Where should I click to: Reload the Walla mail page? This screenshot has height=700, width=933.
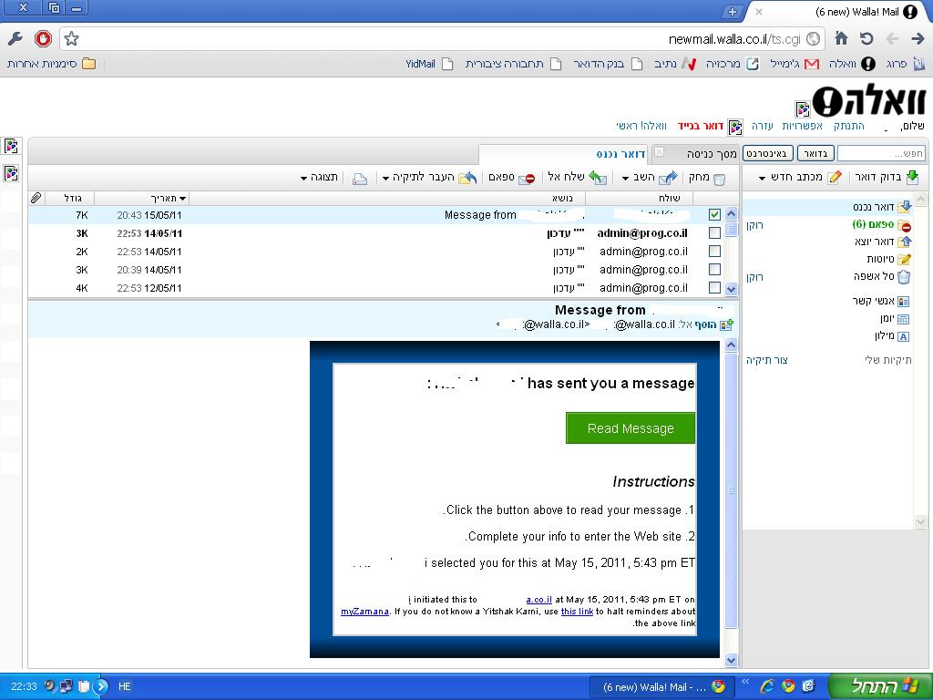(x=866, y=38)
